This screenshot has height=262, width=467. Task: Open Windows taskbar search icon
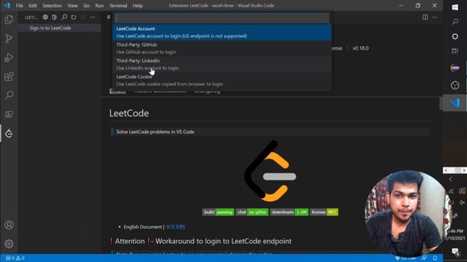455,22
